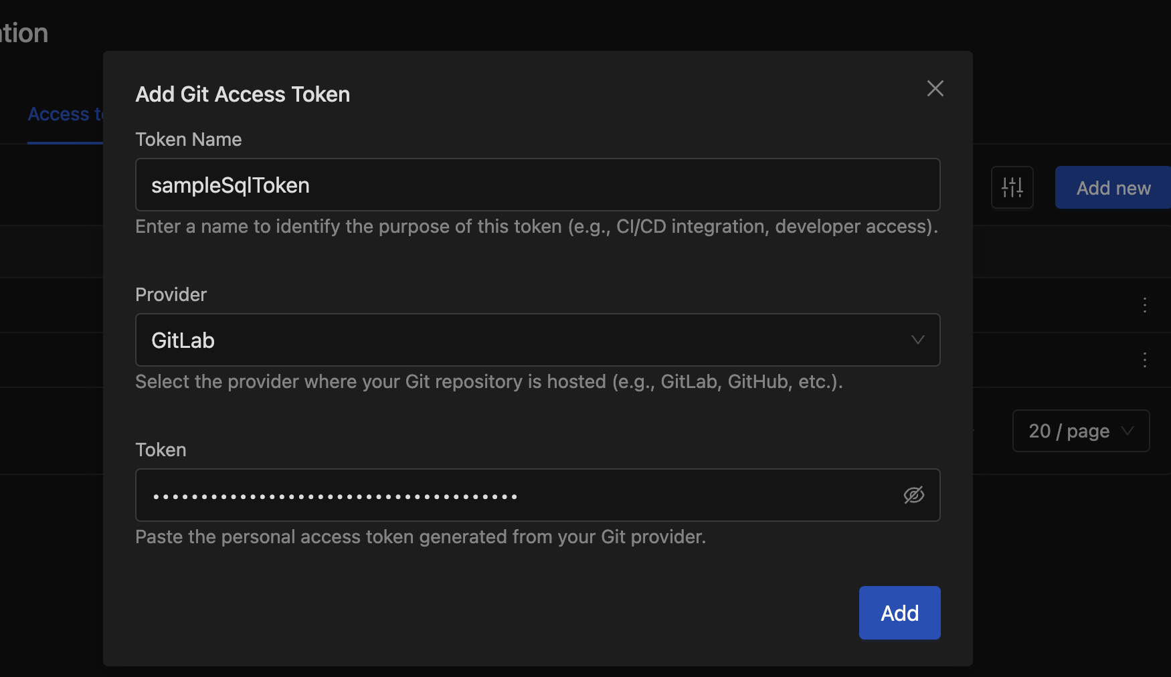Click the Token Name input field
Screen dimensions: 1171x677
[537, 185]
